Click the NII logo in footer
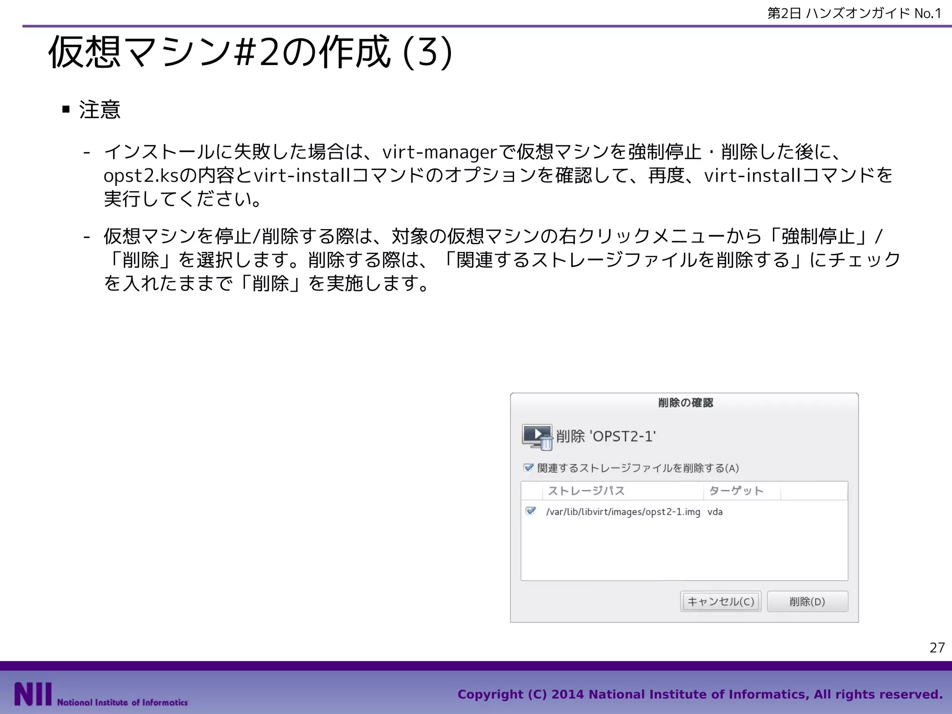Viewport: 952px width, 714px height. tap(101, 694)
